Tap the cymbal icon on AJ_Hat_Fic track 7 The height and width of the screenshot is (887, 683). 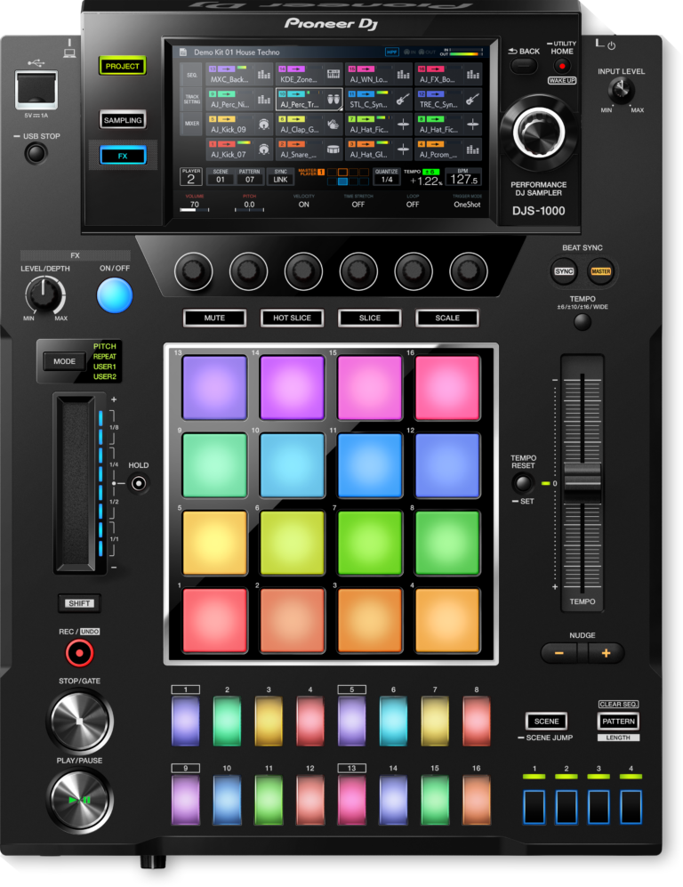[403, 125]
